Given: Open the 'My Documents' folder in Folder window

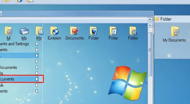Looking at the screenshot, I should coord(175,31).
